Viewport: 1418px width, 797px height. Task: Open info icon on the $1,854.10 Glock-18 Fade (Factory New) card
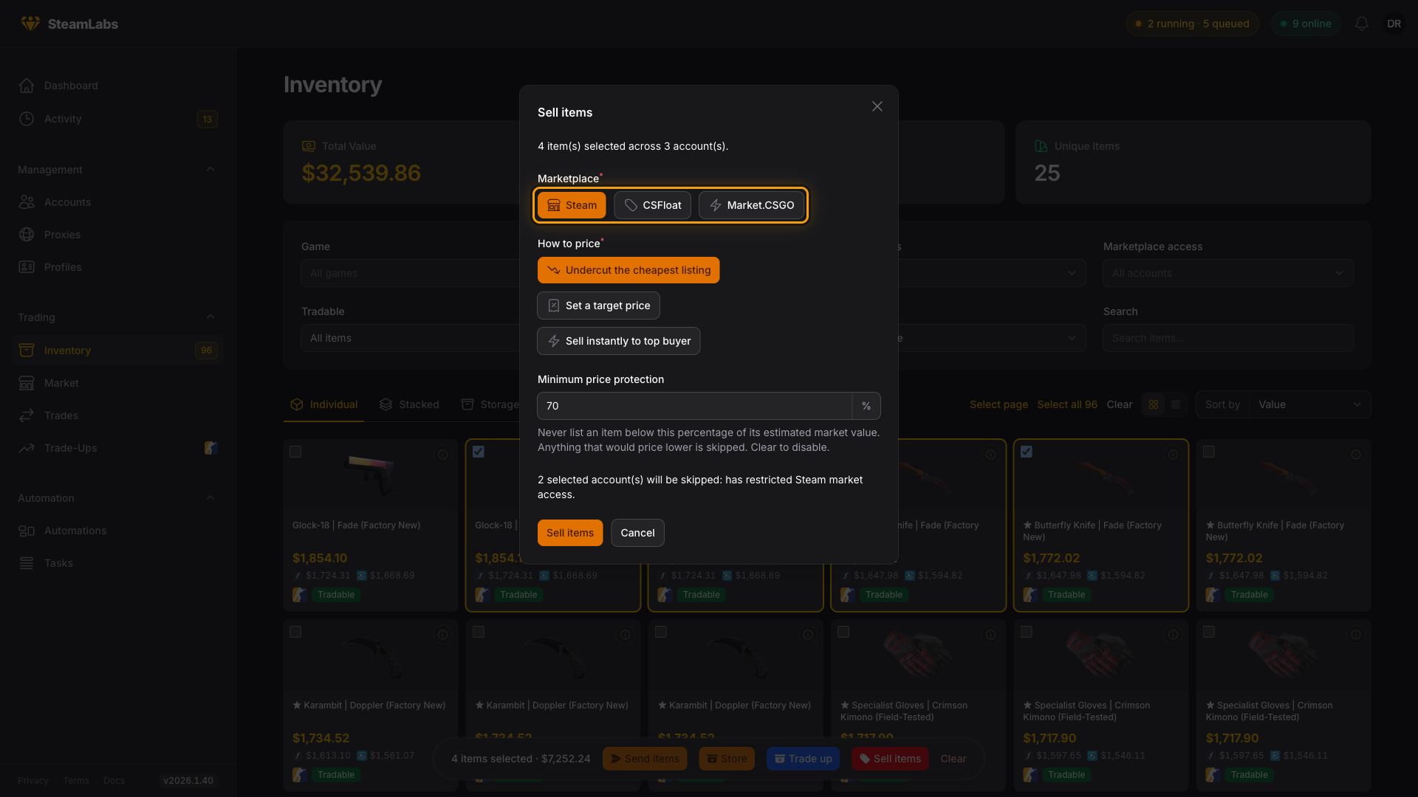(442, 455)
